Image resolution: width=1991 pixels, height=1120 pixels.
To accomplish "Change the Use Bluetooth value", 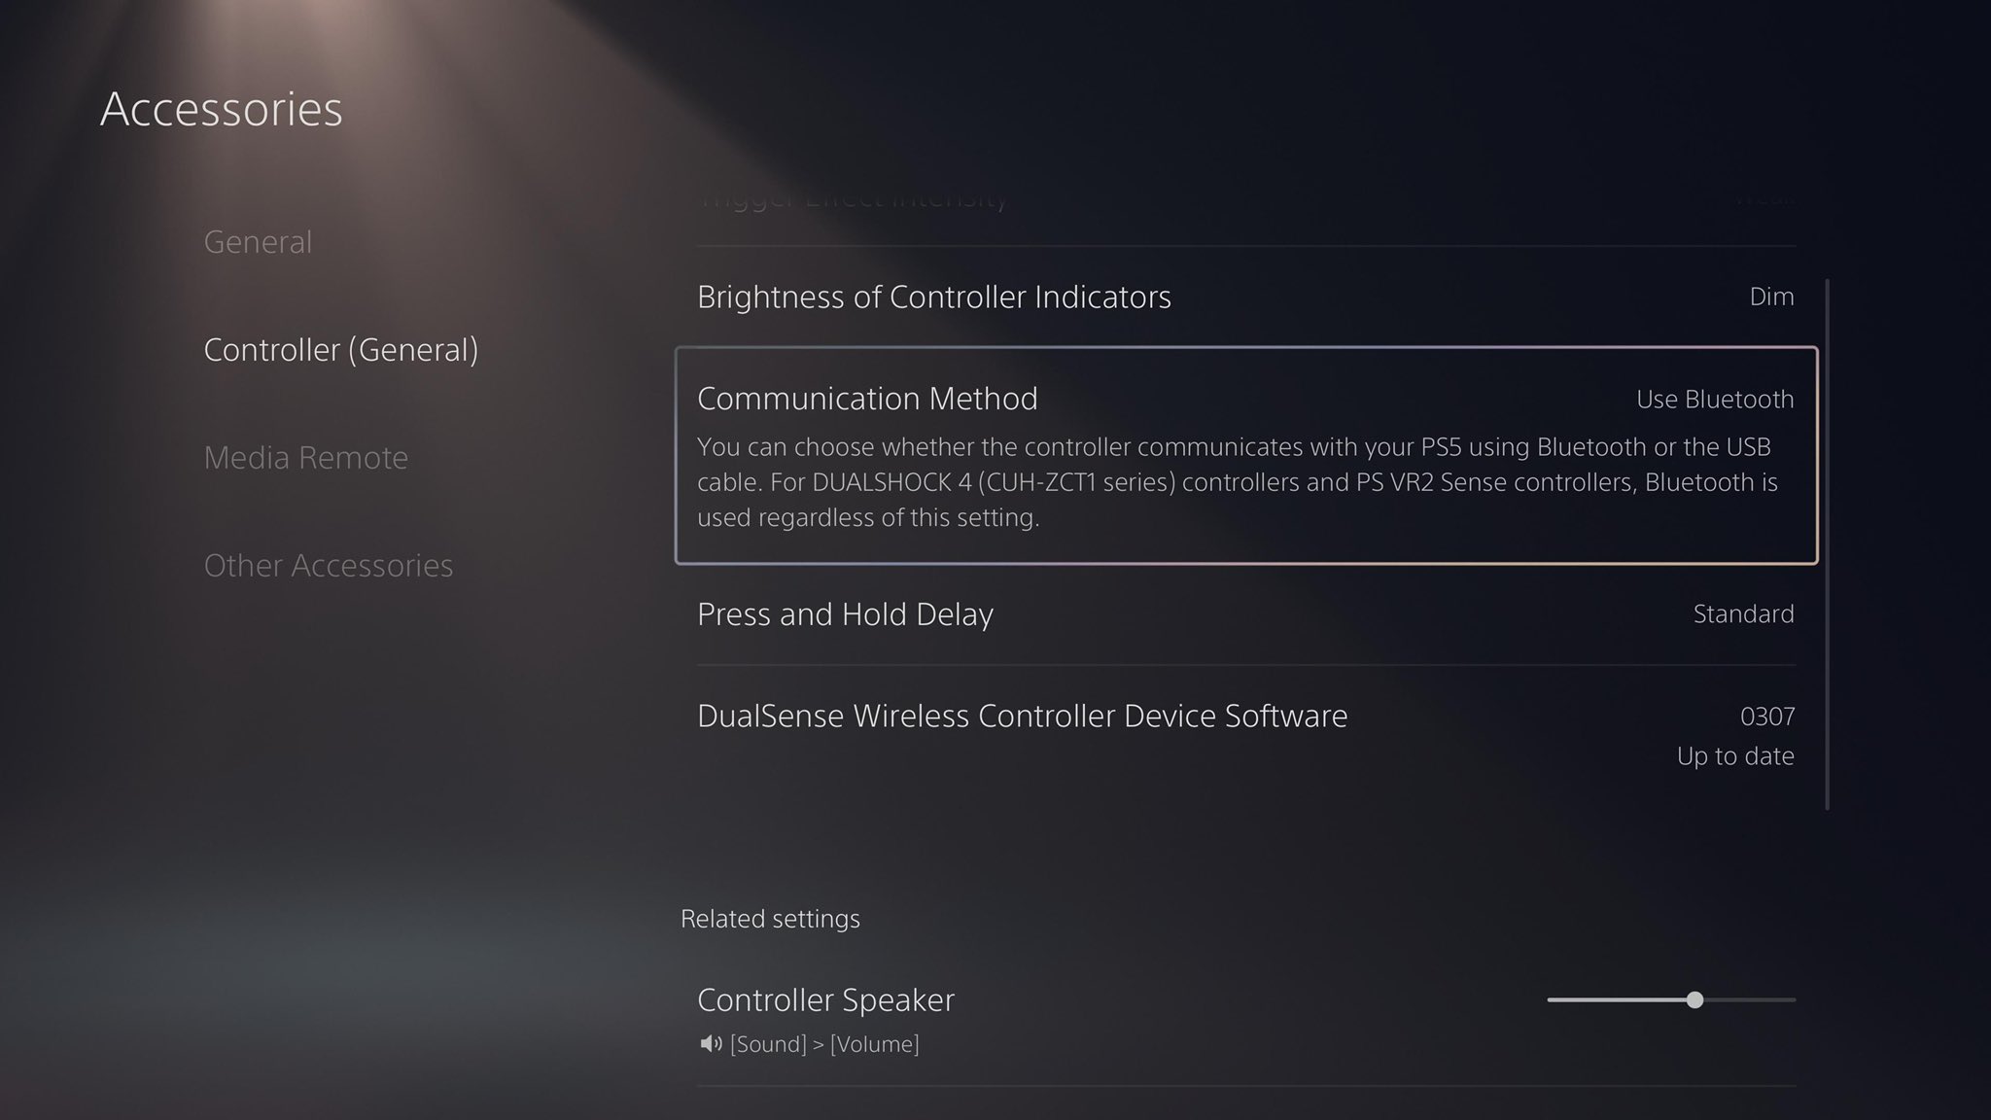I will [x=1715, y=399].
